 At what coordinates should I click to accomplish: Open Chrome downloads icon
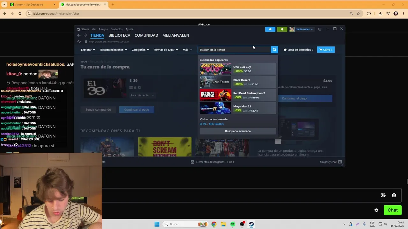(x=380, y=14)
